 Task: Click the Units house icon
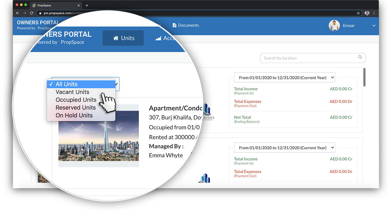116,38
